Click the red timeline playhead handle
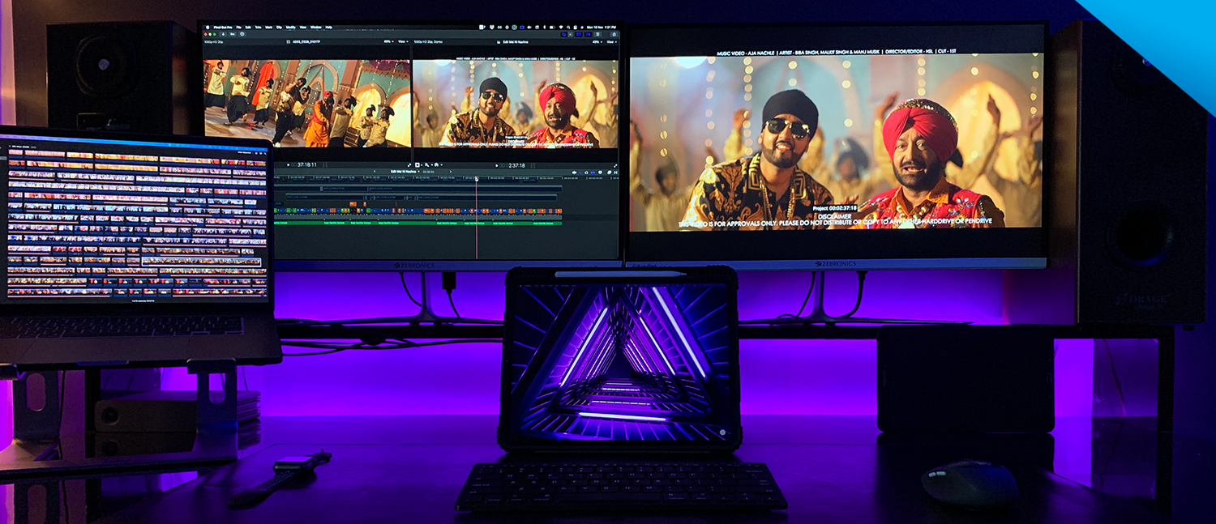Screen dimensions: 1216x524 476,178
